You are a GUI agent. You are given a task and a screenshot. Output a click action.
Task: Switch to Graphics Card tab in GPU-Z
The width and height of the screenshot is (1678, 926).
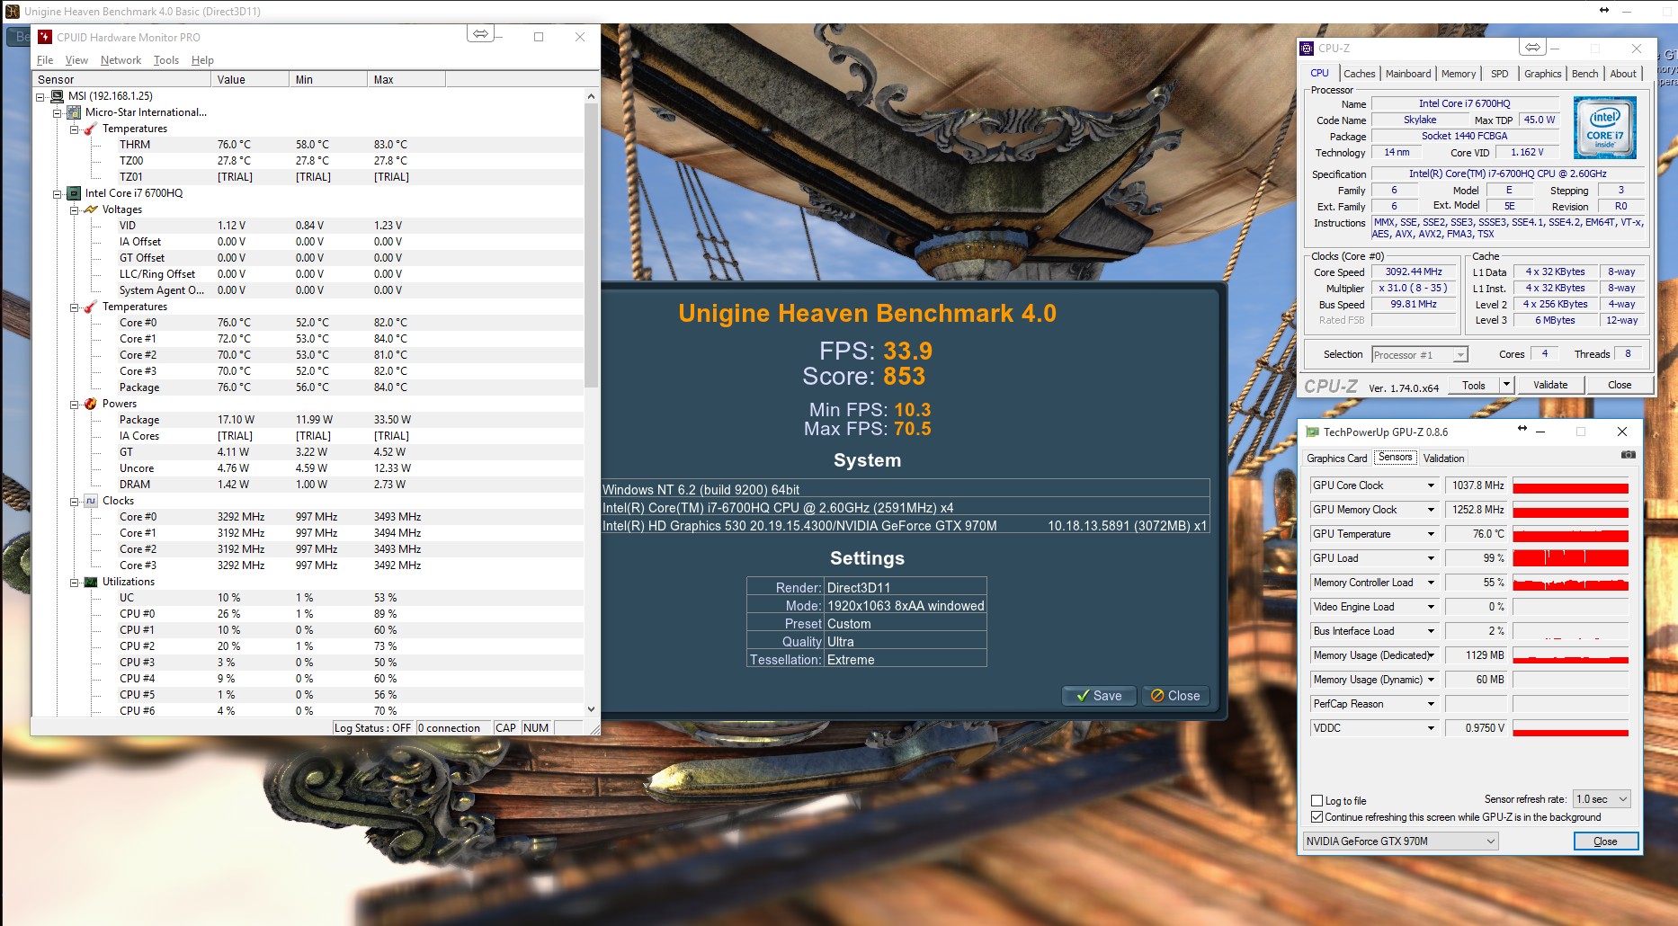pyautogui.click(x=1336, y=459)
